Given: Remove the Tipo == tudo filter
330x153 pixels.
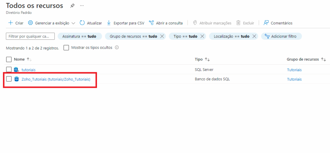Looking at the screenshot, I should tap(202, 36).
